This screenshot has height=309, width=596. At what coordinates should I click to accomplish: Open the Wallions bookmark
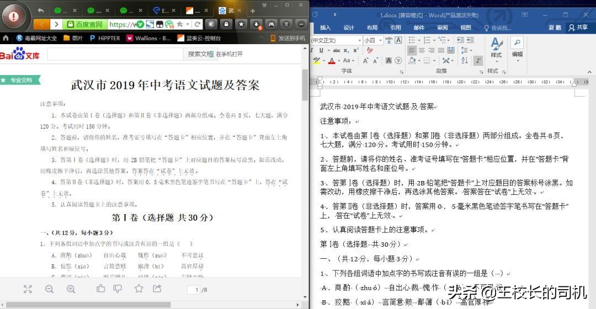pos(148,38)
